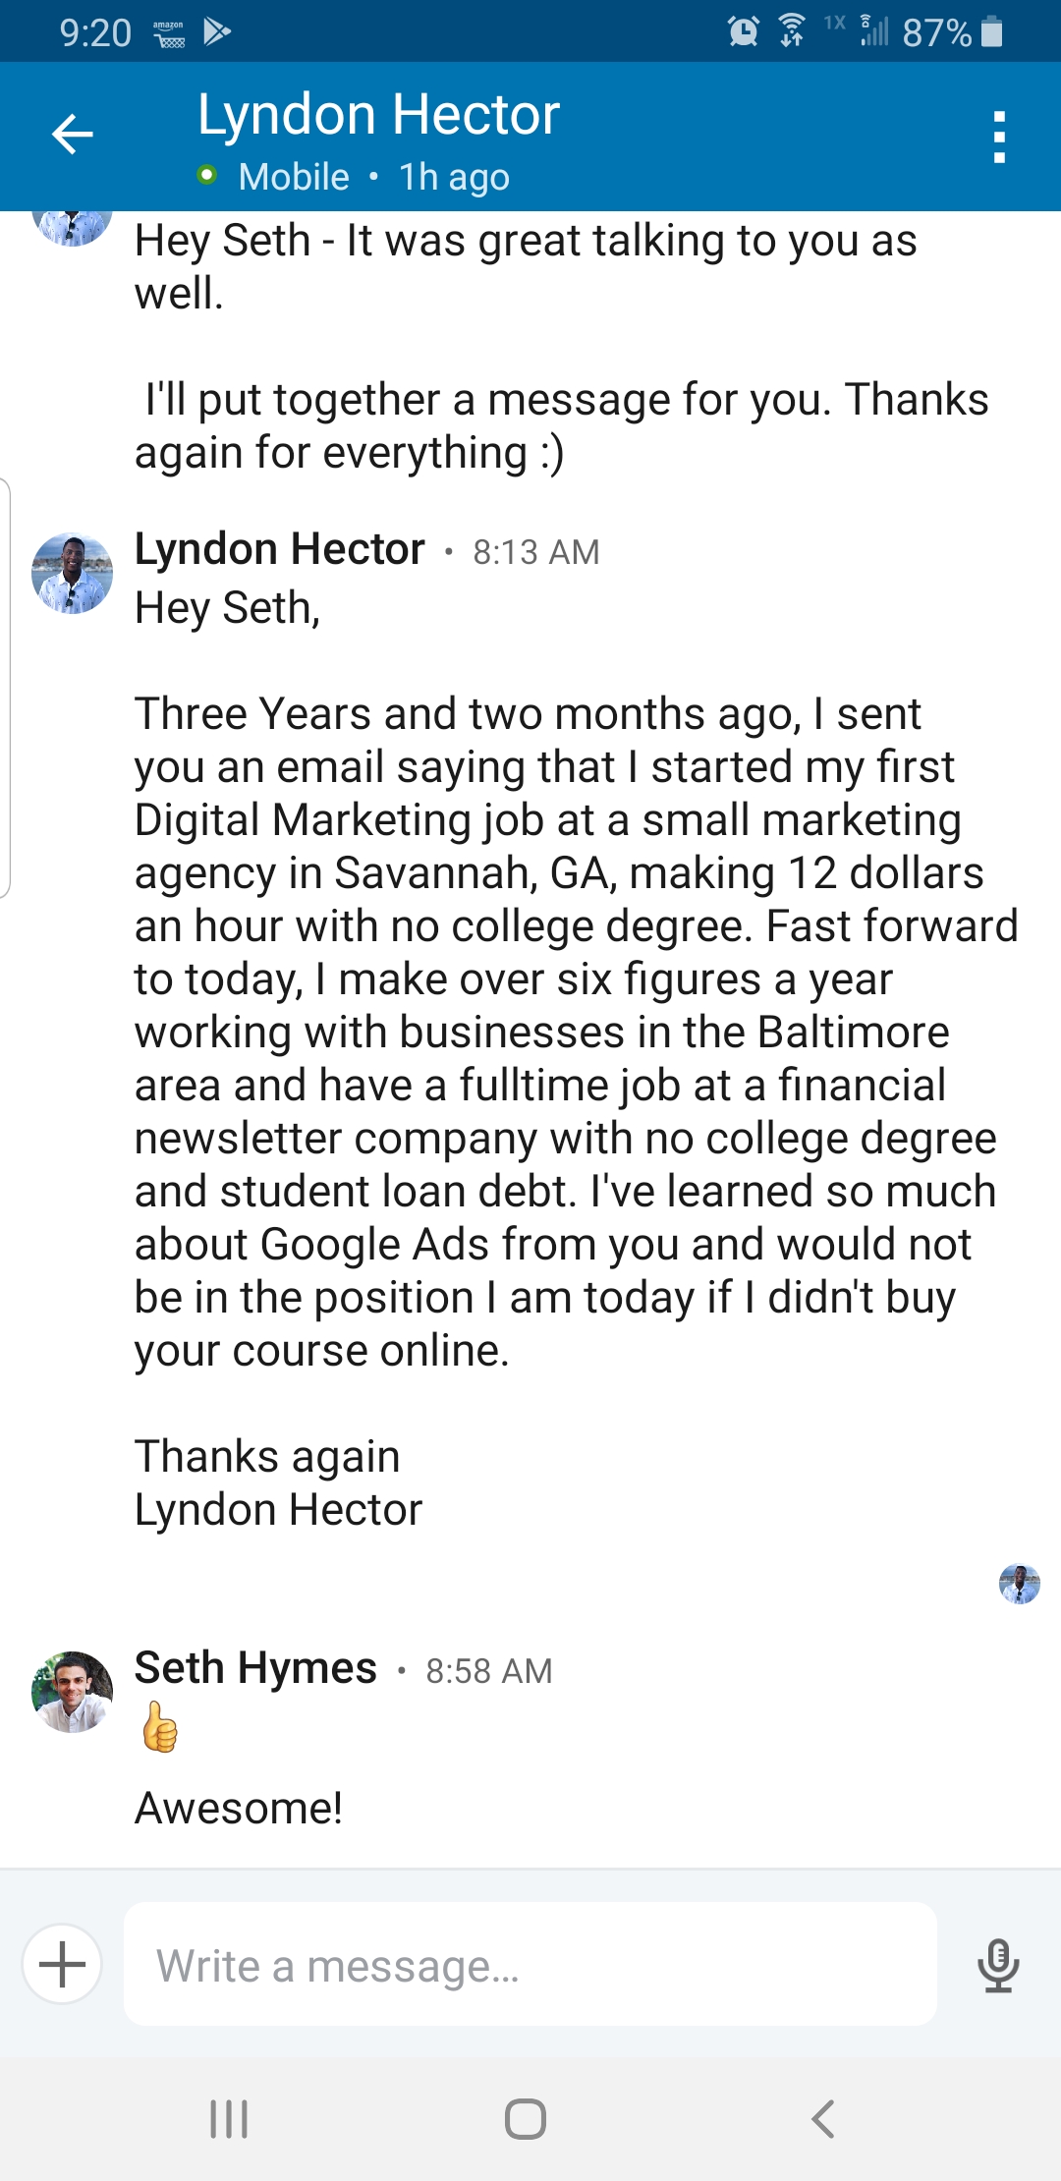
Task: Type in the Write a message field
Action: pyautogui.click(x=530, y=1964)
